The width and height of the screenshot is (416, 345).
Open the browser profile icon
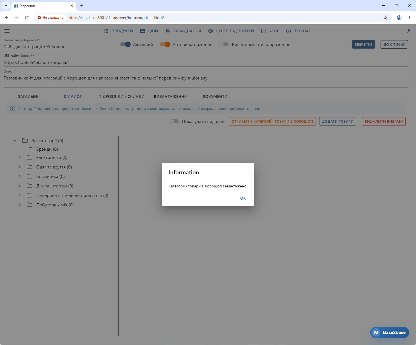pyautogui.click(x=399, y=18)
